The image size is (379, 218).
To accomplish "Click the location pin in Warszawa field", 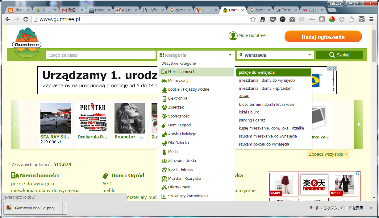I will click(x=241, y=55).
